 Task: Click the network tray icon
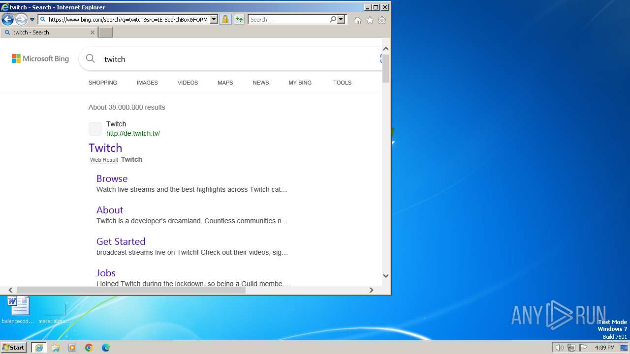tap(571, 348)
